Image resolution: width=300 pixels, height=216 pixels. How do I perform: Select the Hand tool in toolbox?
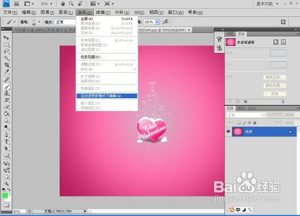coord(7,177)
